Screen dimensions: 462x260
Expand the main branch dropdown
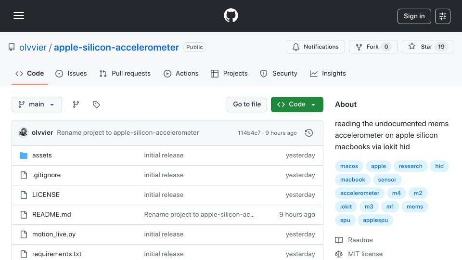pyautogui.click(x=37, y=104)
